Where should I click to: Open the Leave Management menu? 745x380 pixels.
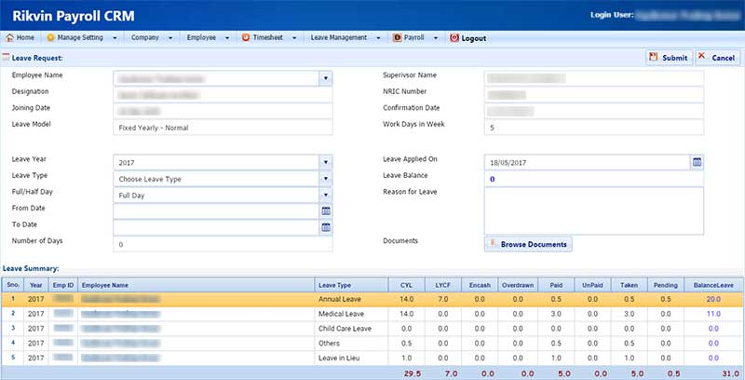339,37
